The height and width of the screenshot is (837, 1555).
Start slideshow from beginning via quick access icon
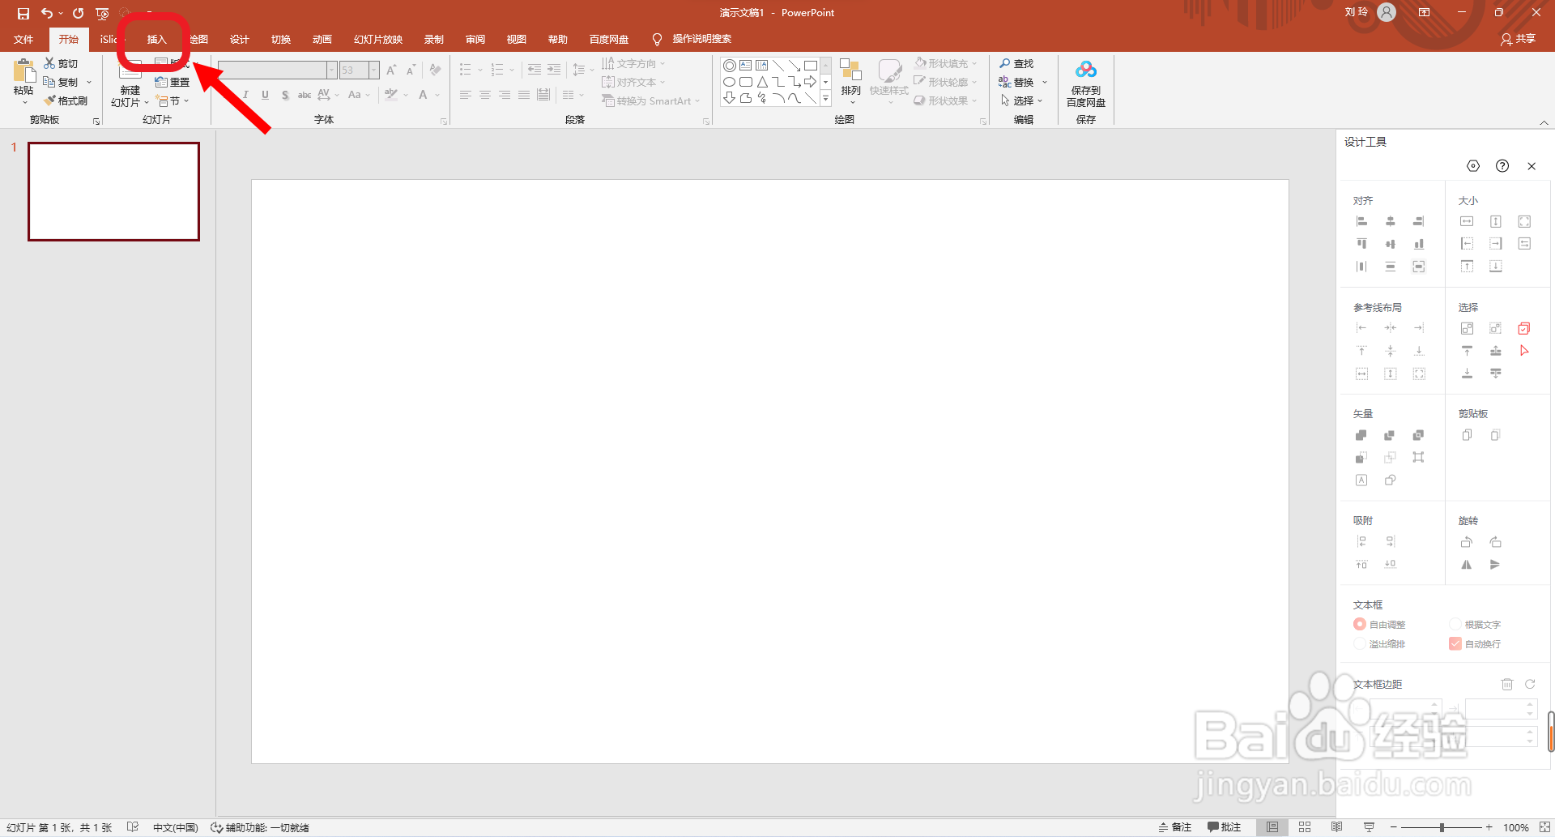102,13
